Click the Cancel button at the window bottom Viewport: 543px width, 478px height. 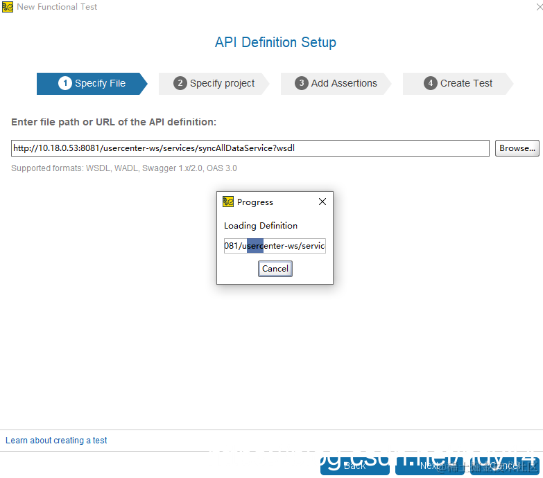(x=505, y=466)
